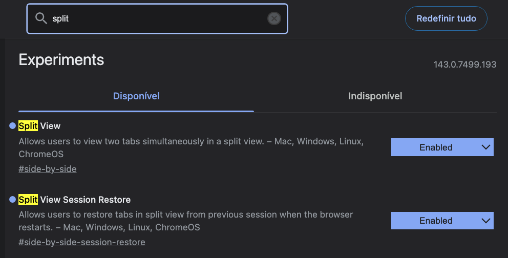The height and width of the screenshot is (258, 508).
Task: Click the blue dot beside Split View
Action: point(13,126)
